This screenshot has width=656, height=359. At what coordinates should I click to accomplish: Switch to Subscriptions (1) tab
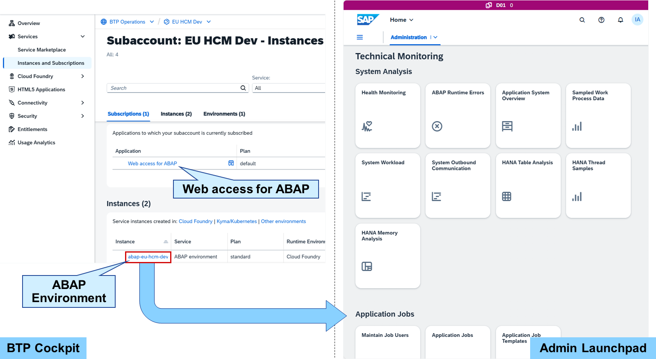[x=128, y=114]
